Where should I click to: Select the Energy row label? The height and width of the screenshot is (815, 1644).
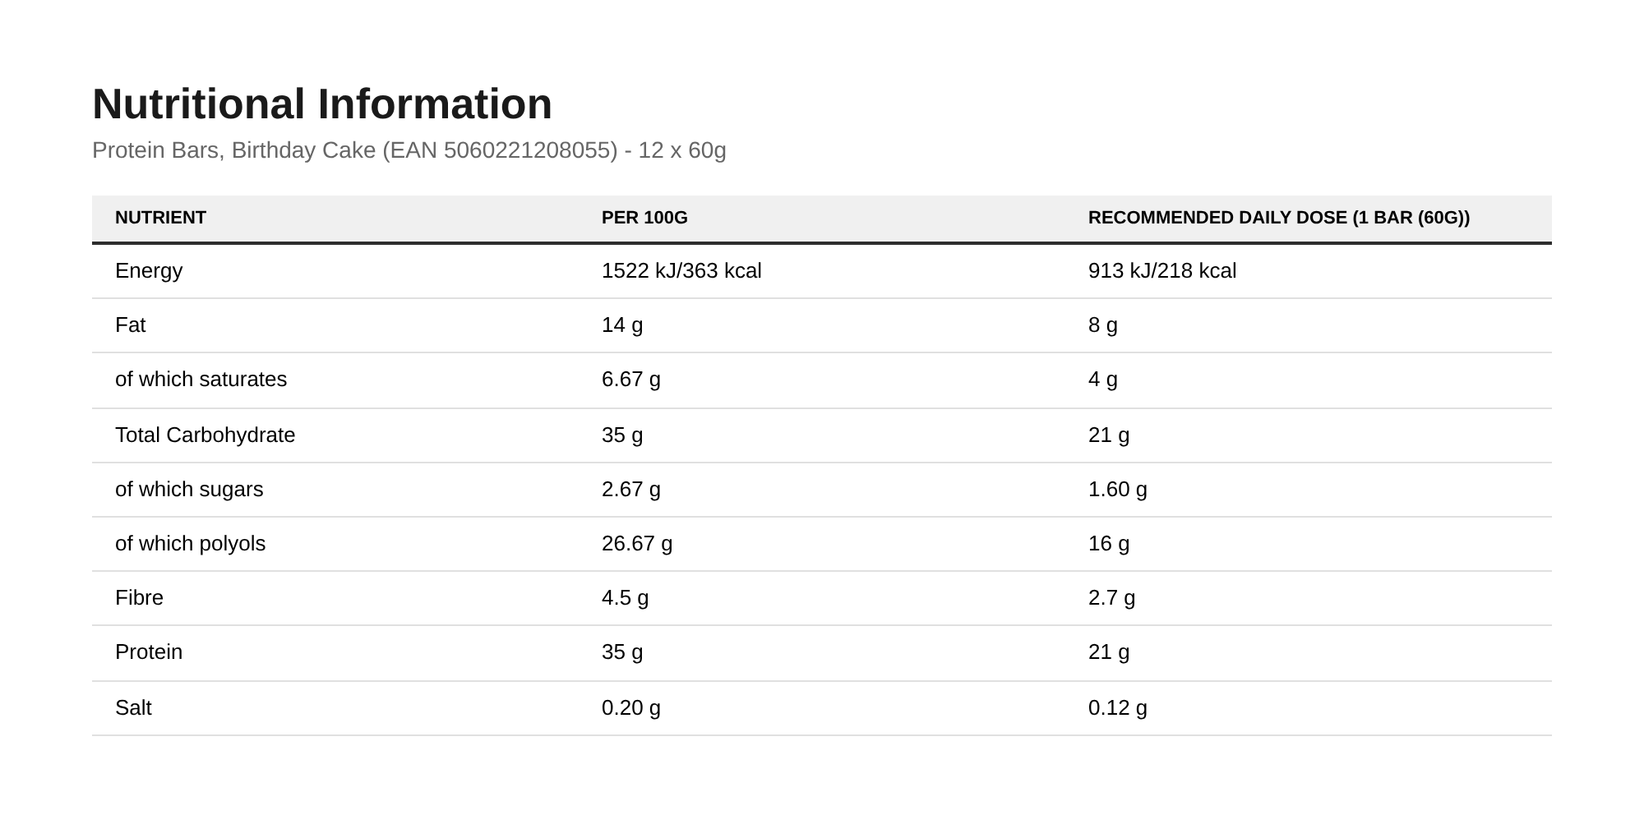point(149,271)
